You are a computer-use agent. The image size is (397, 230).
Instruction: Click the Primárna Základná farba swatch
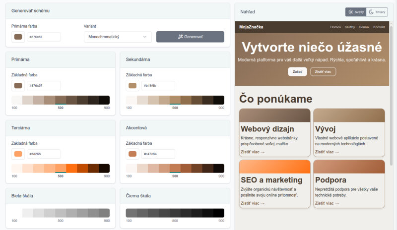coord(18,86)
